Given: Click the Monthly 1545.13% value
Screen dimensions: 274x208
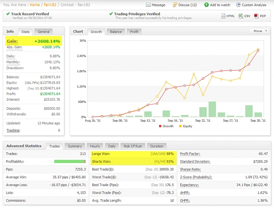Looking at the screenshot, I should tap(52, 62).
